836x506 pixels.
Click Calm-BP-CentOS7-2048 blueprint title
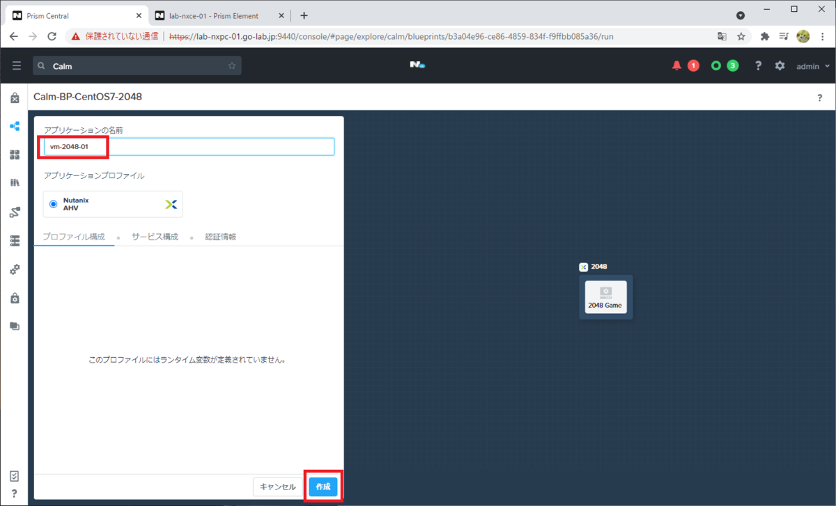pos(88,97)
